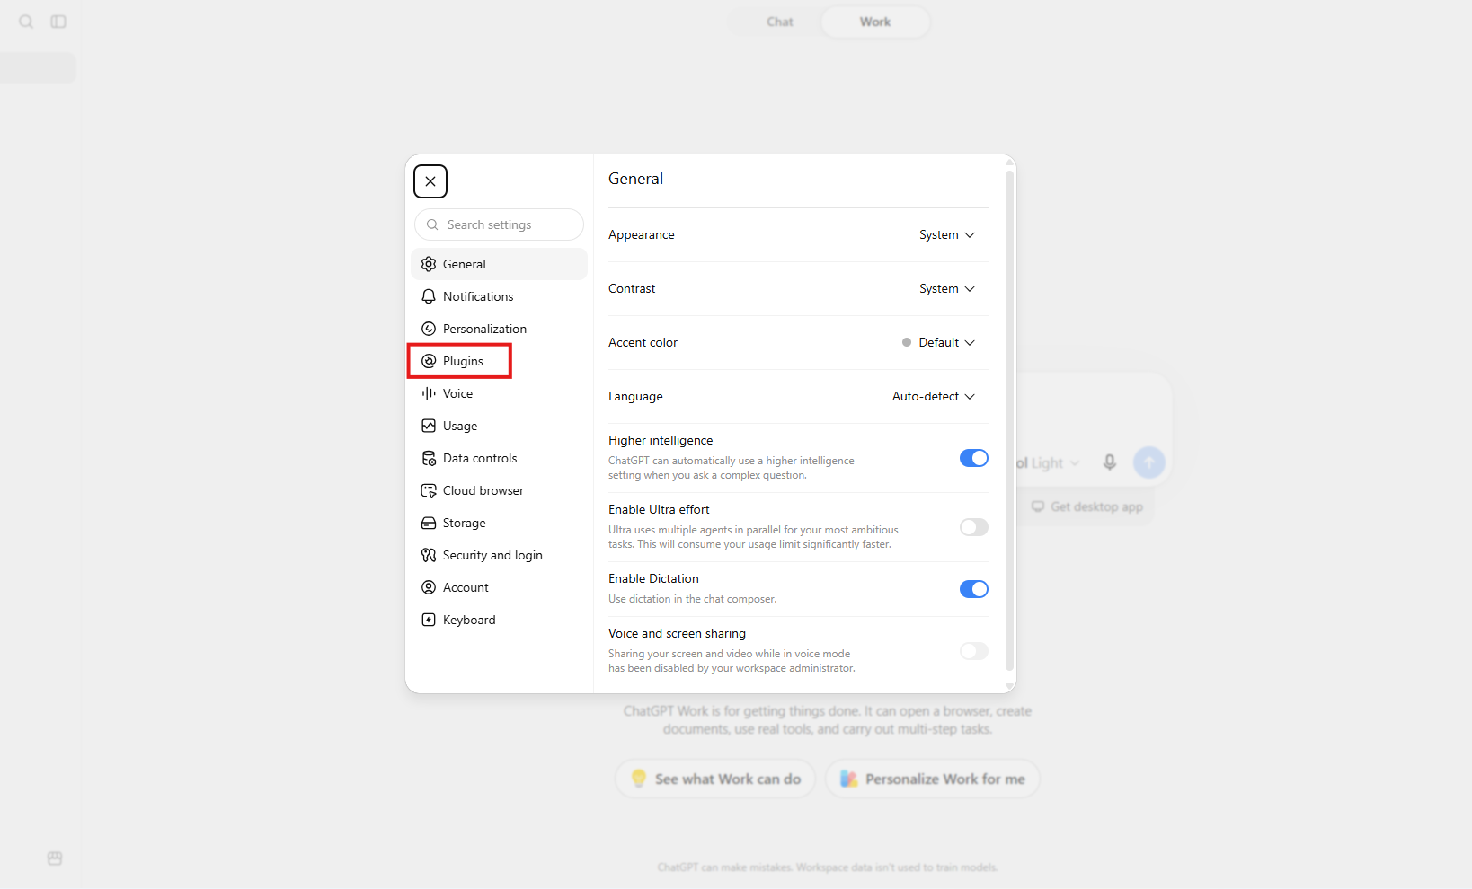Open General settings gear icon
1472x889 pixels.
click(429, 264)
